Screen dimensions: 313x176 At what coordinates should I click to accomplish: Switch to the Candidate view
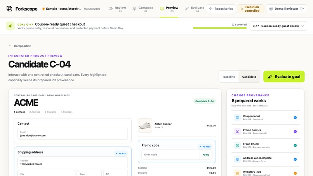pyautogui.click(x=249, y=77)
